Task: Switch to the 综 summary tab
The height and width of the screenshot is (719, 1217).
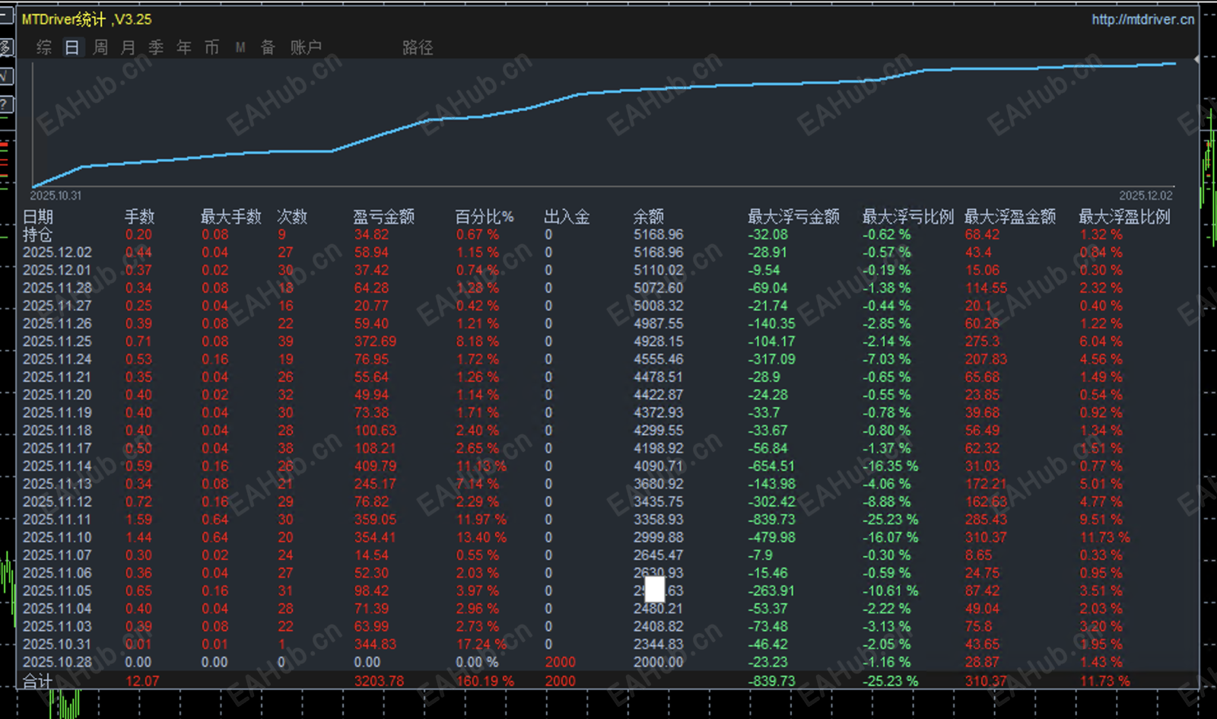Action: pyautogui.click(x=44, y=47)
